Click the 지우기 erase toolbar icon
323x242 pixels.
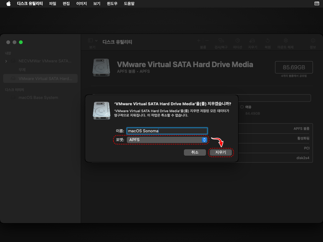point(252,41)
